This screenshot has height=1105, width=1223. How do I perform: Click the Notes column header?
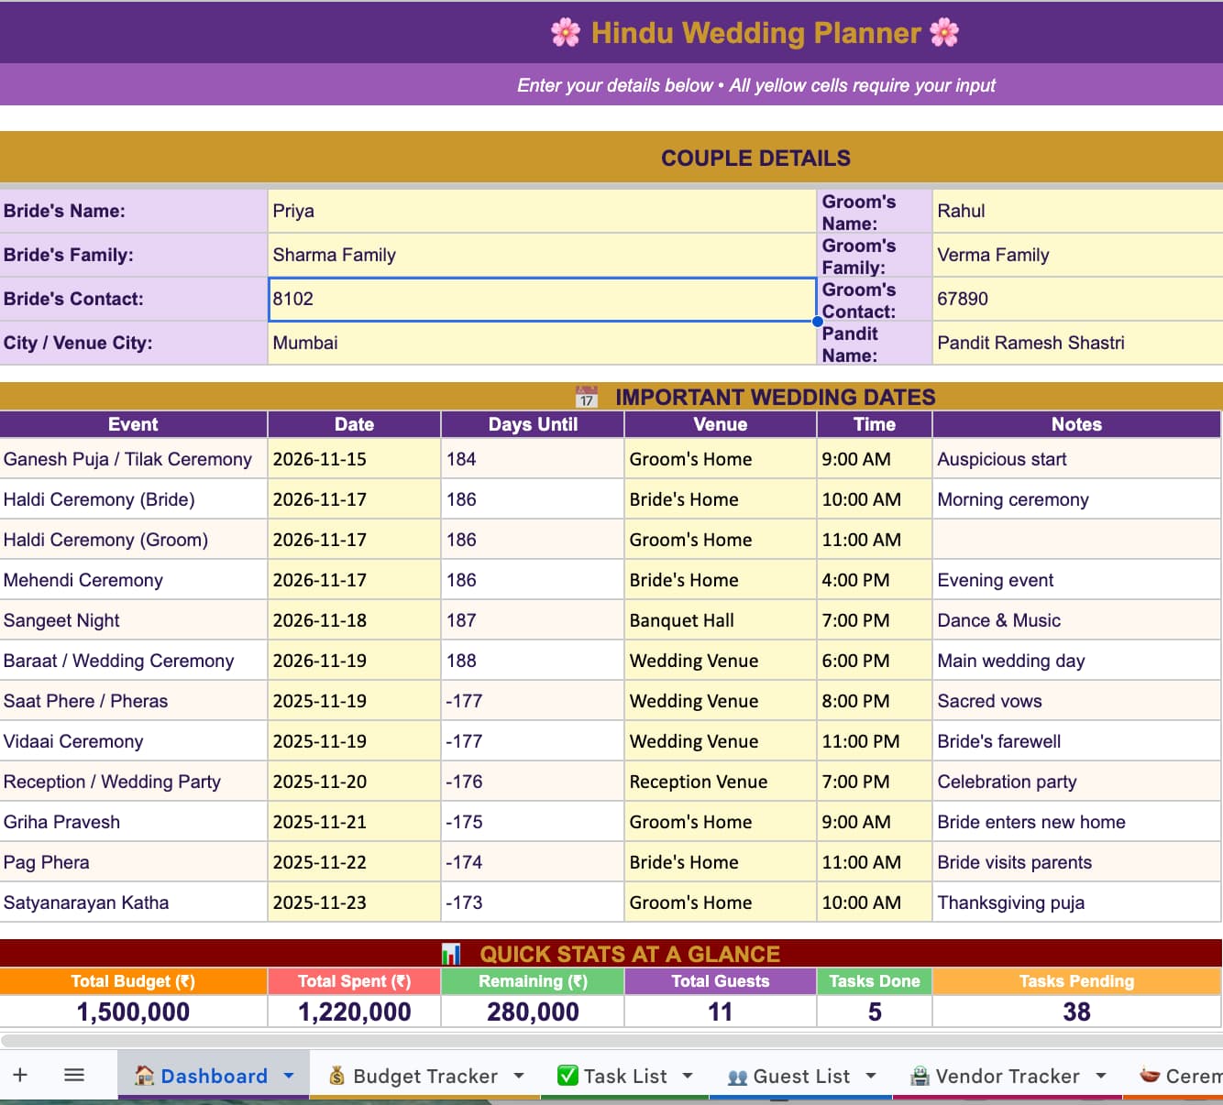click(1076, 424)
